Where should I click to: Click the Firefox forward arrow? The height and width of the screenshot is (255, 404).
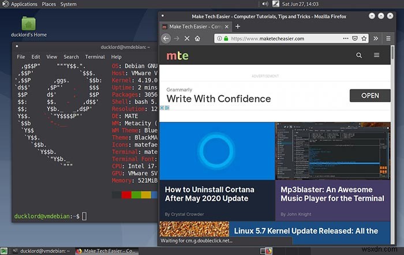point(177,39)
